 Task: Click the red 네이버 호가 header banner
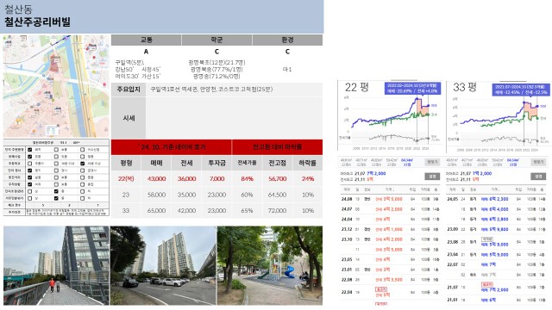coord(172,147)
